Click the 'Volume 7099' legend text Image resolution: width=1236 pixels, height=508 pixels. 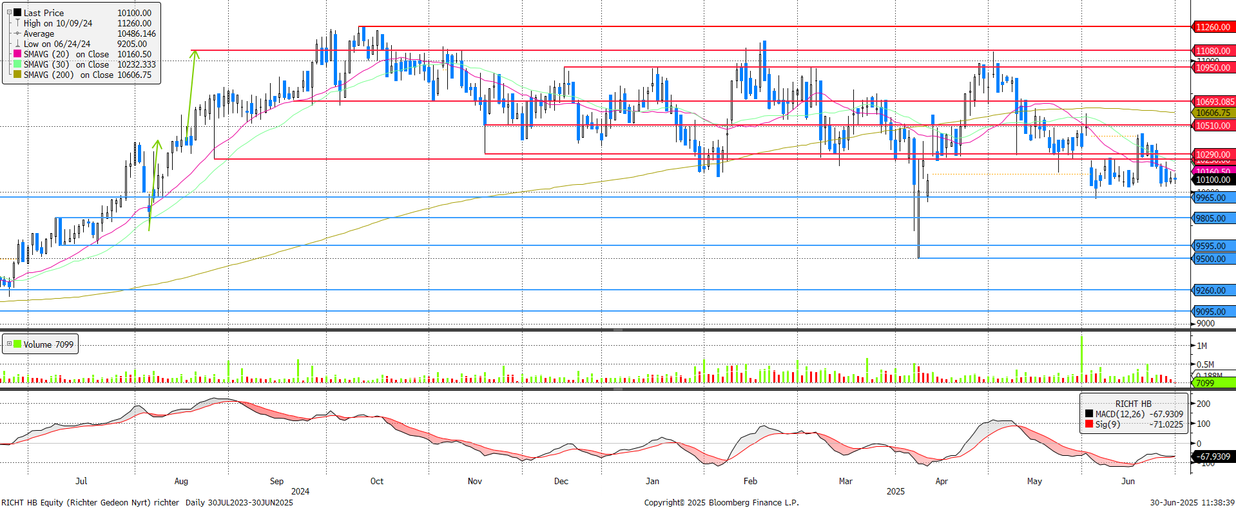pyautogui.click(x=48, y=344)
